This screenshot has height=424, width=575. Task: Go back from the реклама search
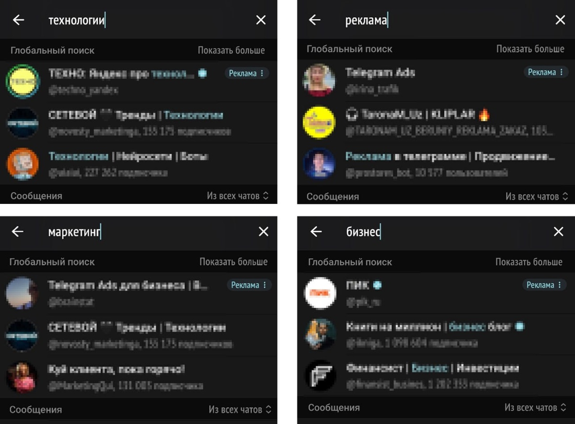point(314,20)
